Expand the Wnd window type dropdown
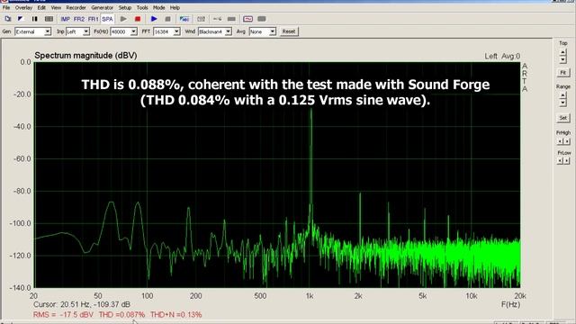576x324 pixels. point(228,31)
